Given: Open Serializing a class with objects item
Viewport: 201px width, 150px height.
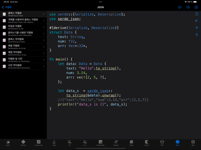Looking at the screenshot, I should 23,21.
